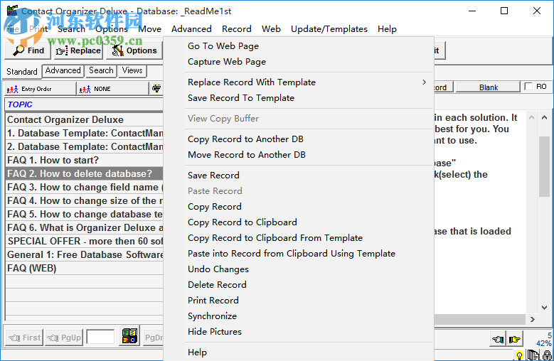
Task: Open the Move menu
Action: (149, 29)
